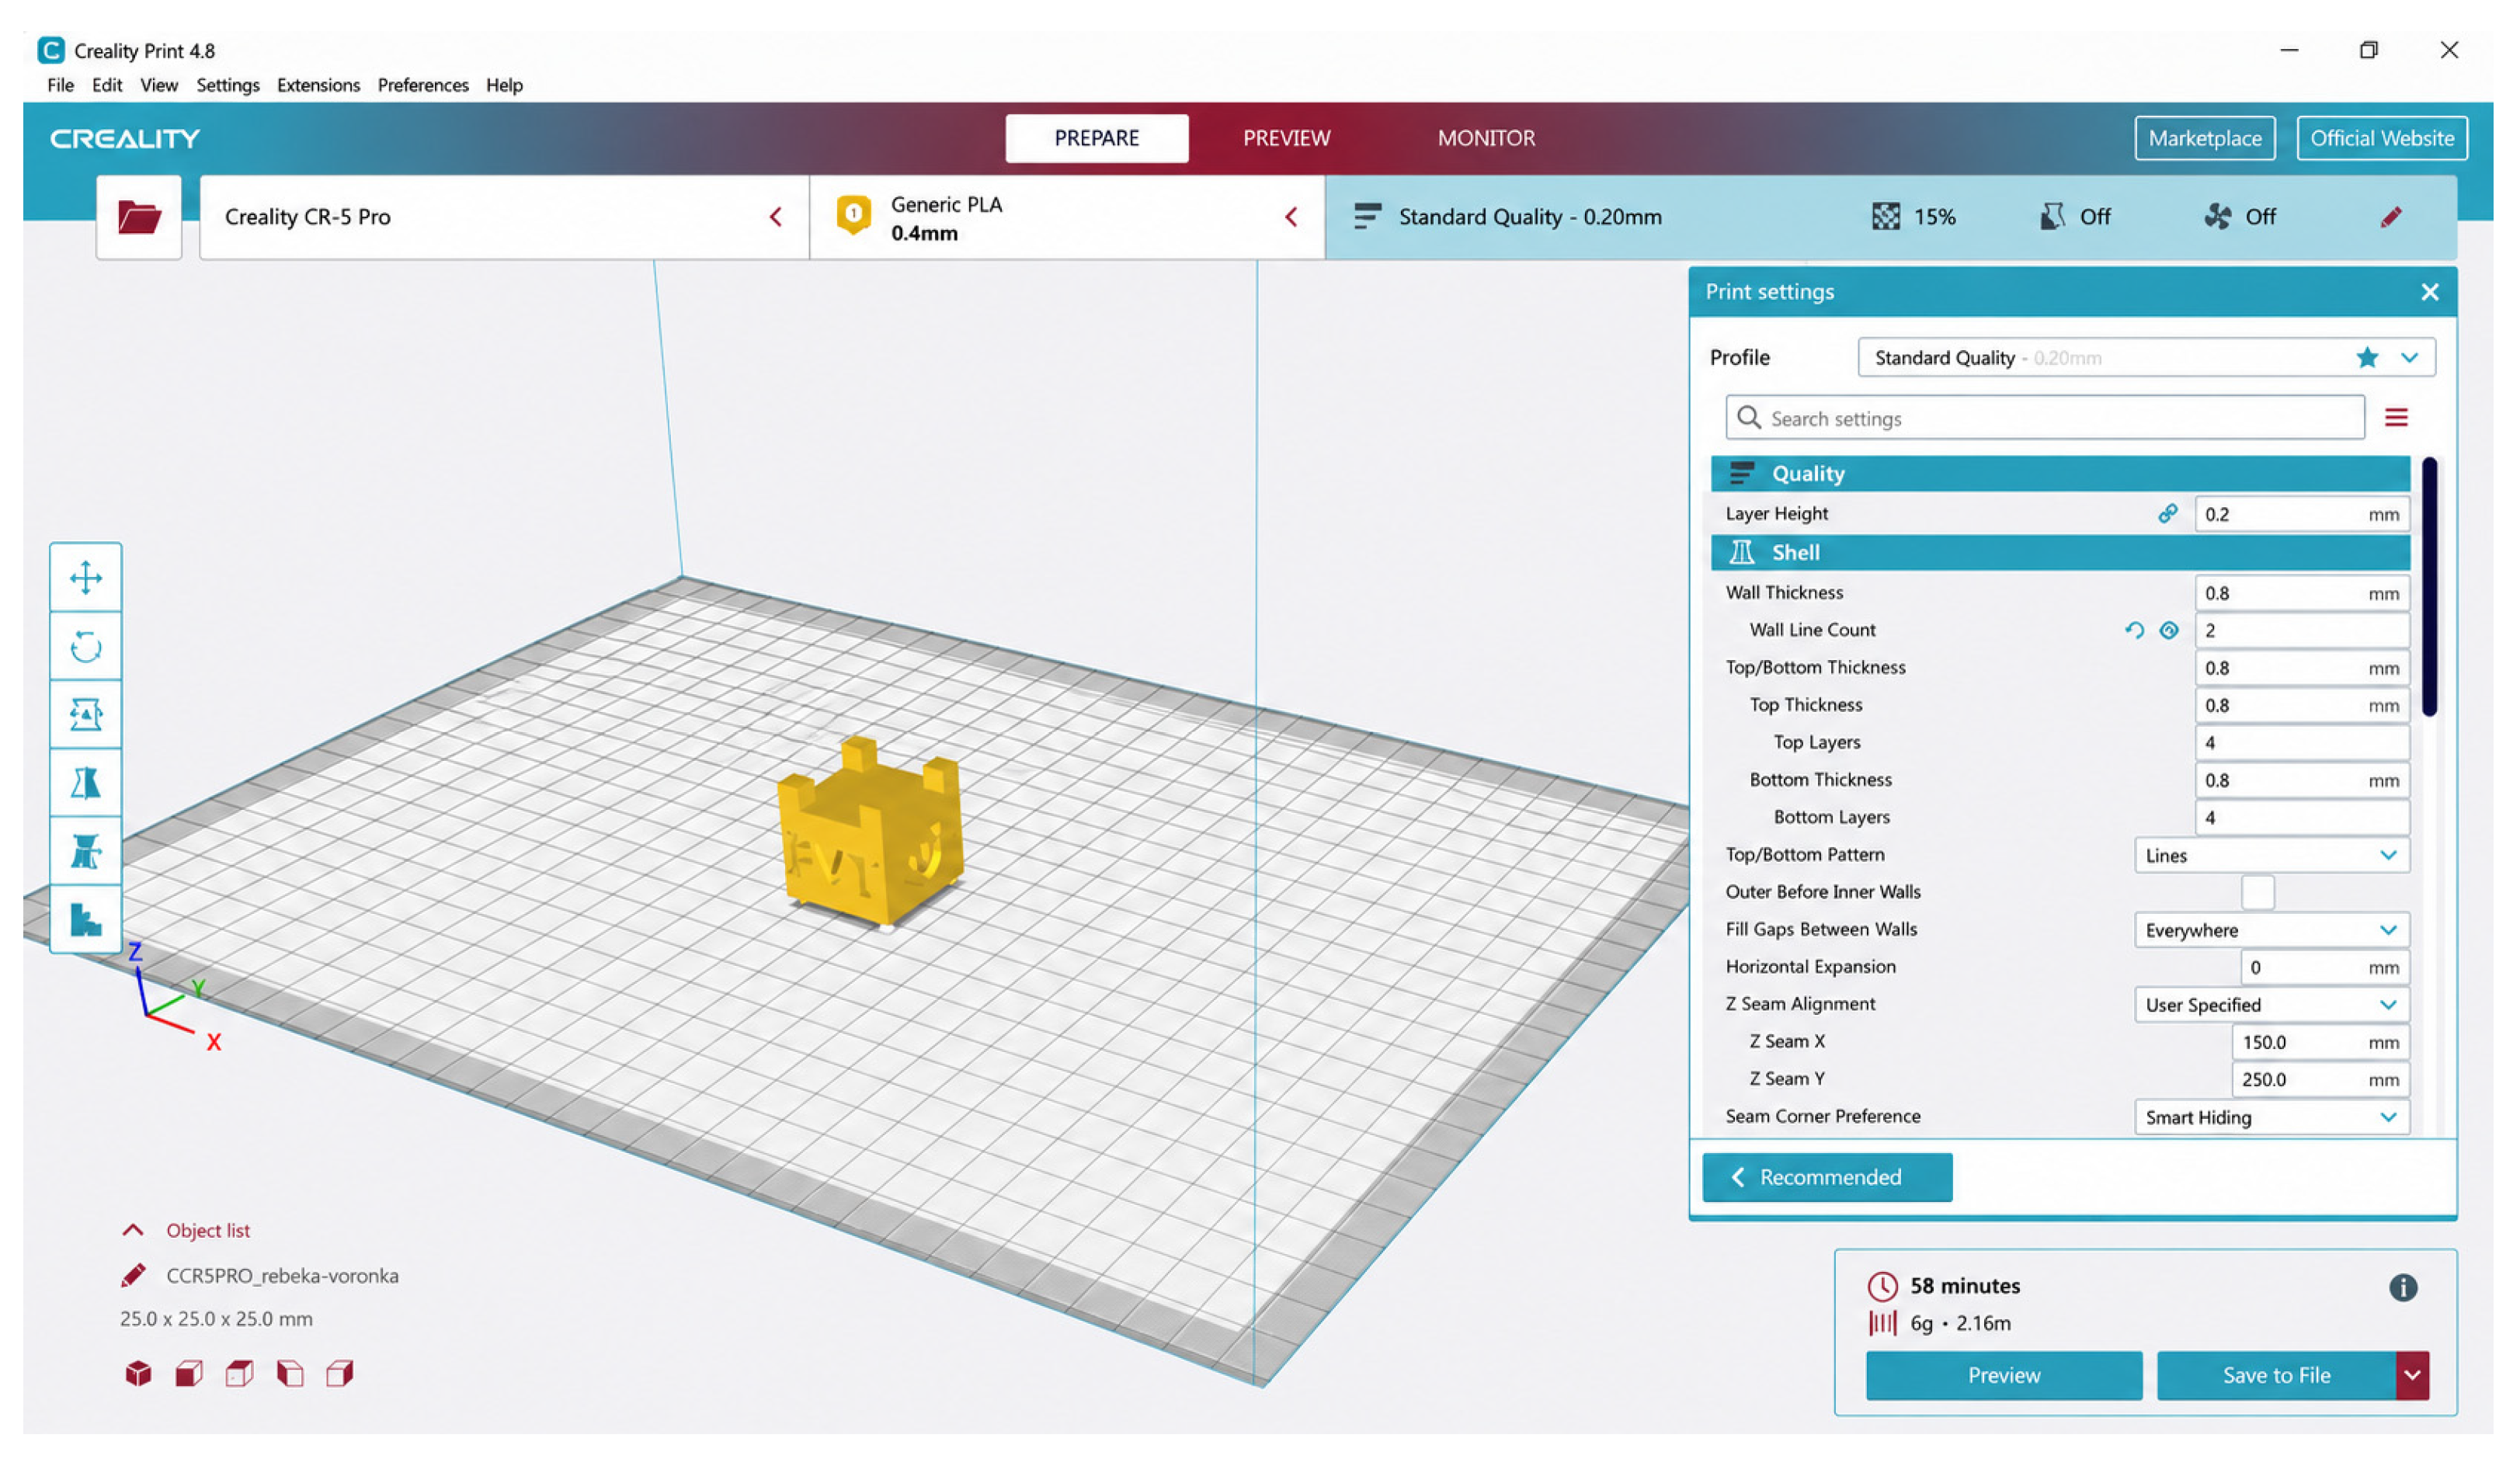Open the print info icon

2403,1287
